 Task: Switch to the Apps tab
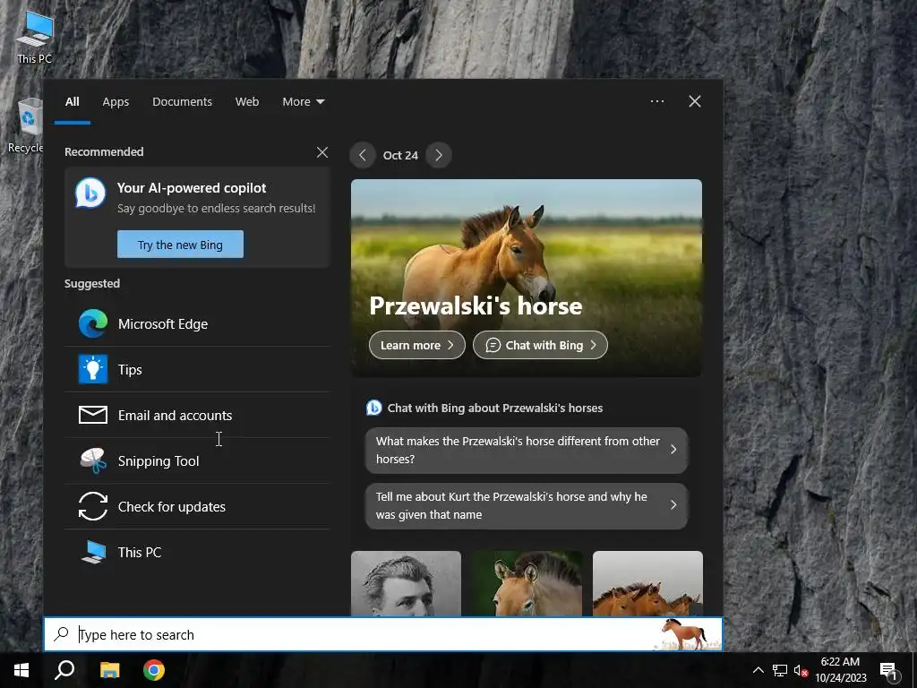click(116, 102)
